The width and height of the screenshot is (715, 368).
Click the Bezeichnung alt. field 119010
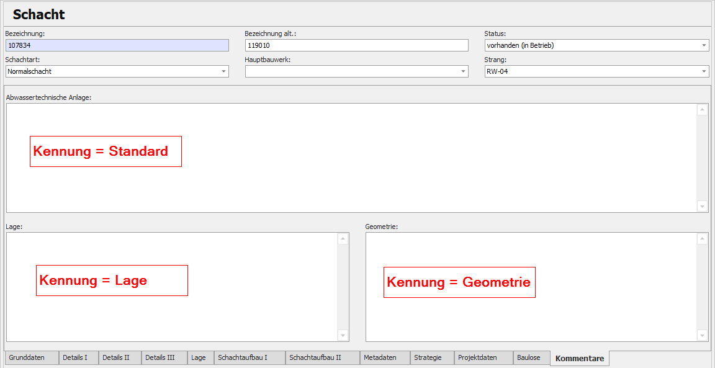click(356, 45)
